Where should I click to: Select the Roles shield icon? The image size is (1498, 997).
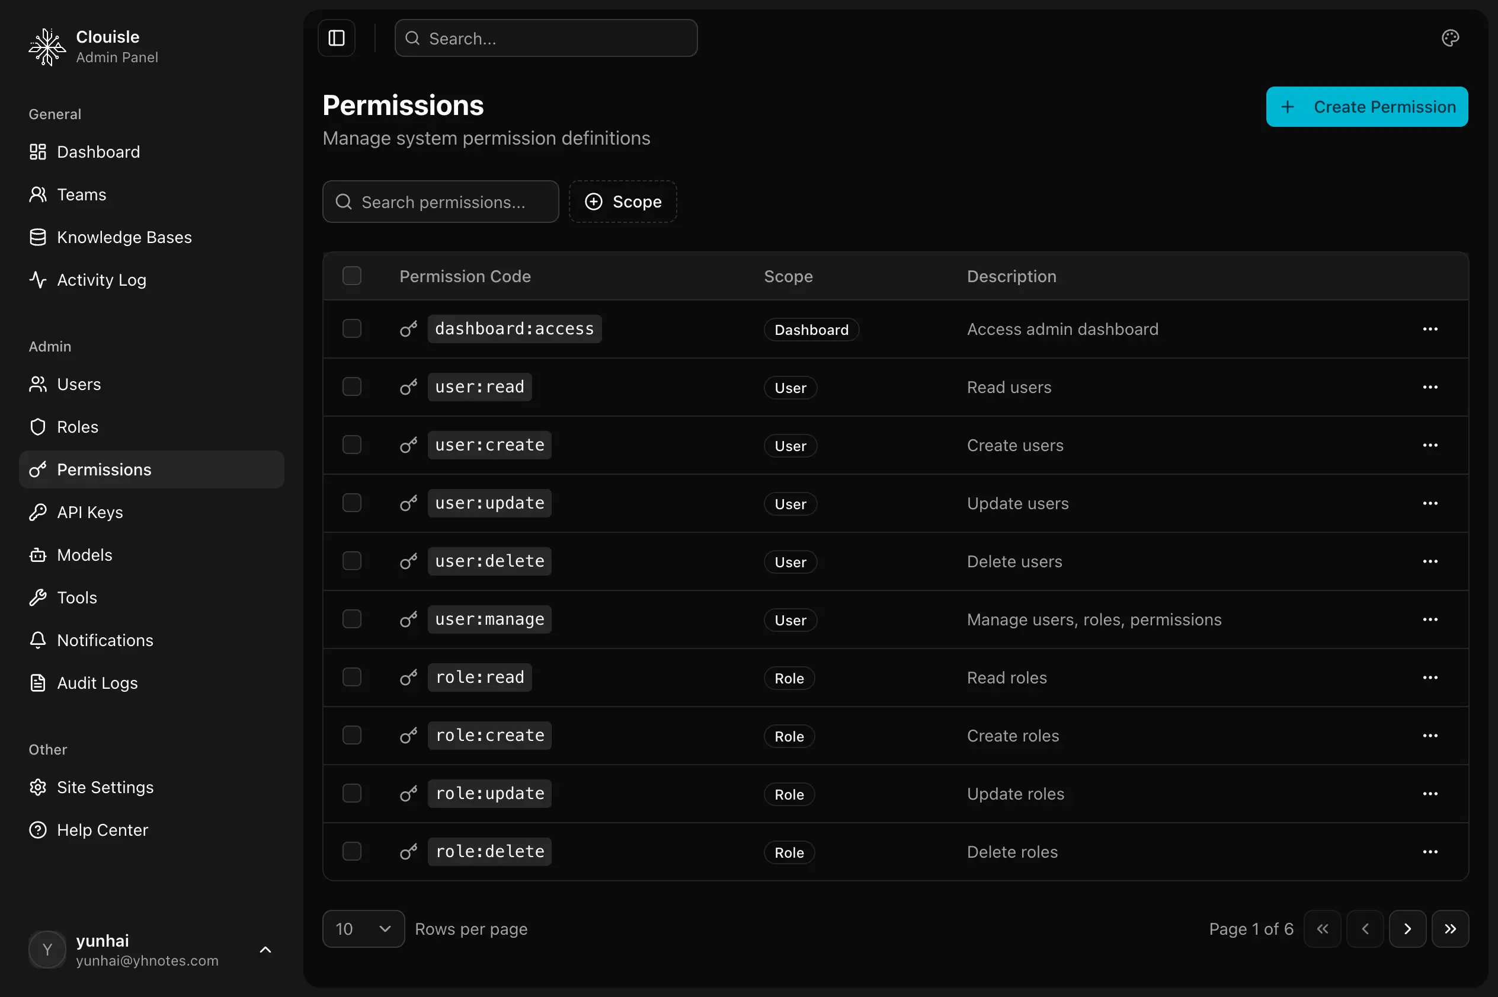pyautogui.click(x=37, y=427)
